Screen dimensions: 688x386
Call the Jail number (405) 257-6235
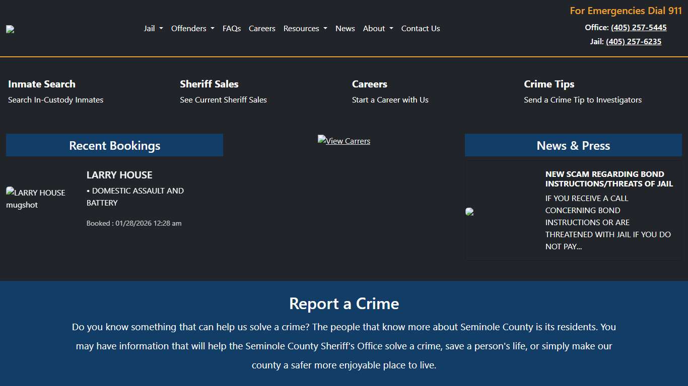(633, 41)
